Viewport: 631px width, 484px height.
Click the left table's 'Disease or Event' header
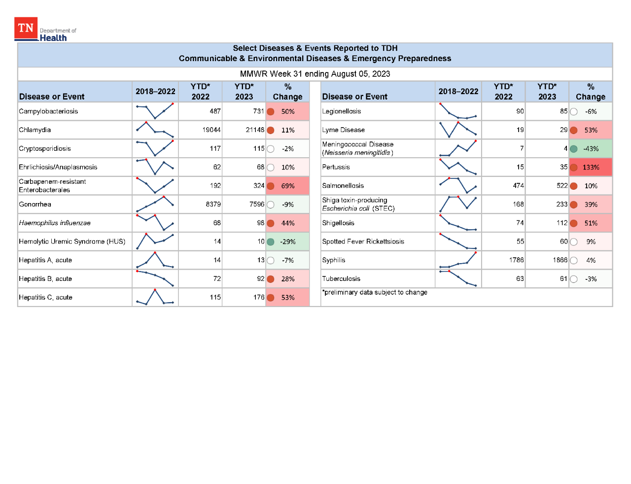(x=52, y=97)
